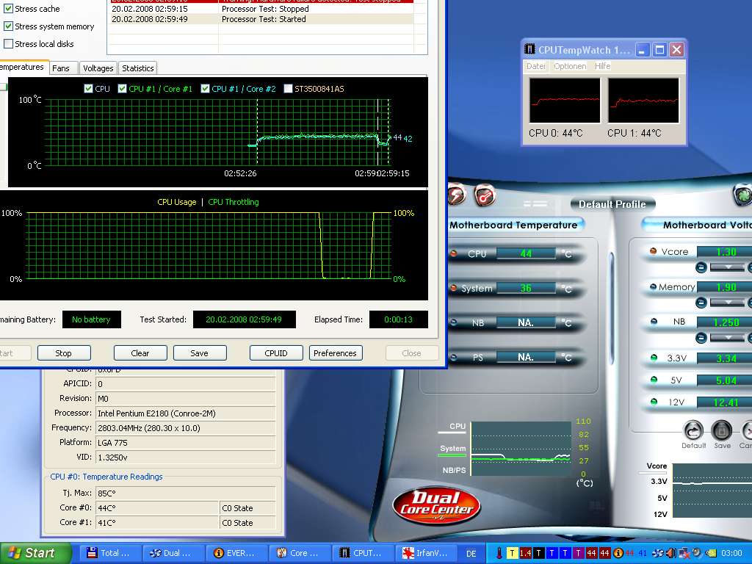
Task: Click the DE language indicator on taskbar
Action: pos(471,554)
